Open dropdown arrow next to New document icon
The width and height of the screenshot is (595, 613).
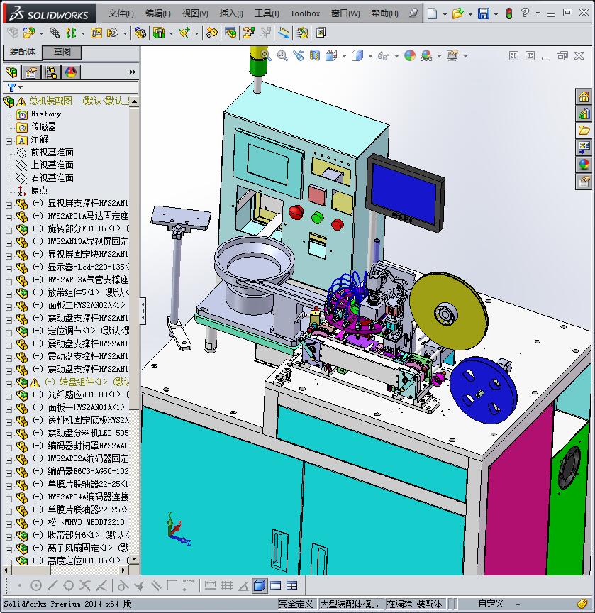pos(445,14)
